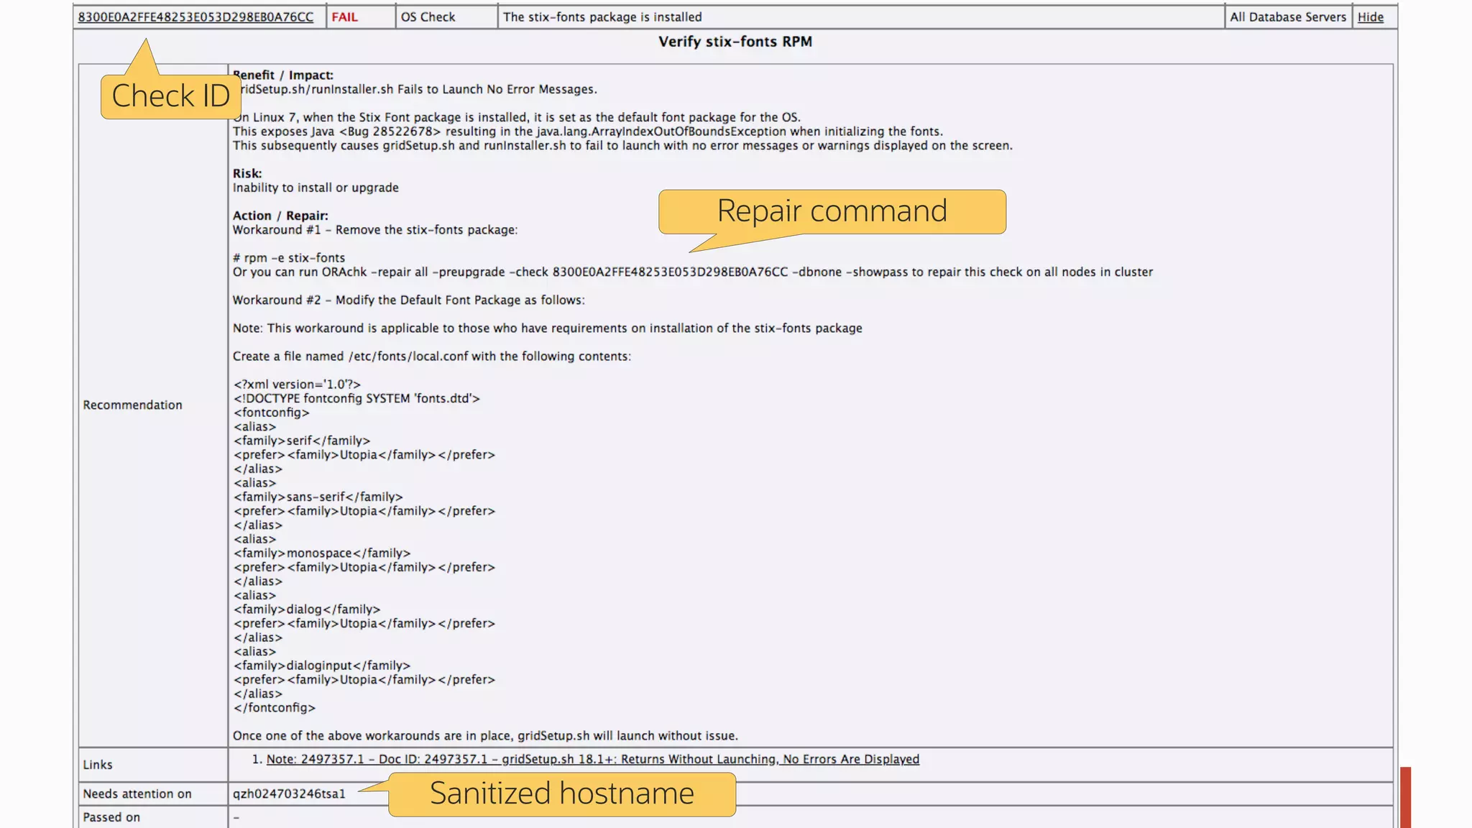Open check ID 8300E0A2FFE48253E053D298EB0A76CC link
Image resolution: width=1472 pixels, height=828 pixels.
pos(195,17)
